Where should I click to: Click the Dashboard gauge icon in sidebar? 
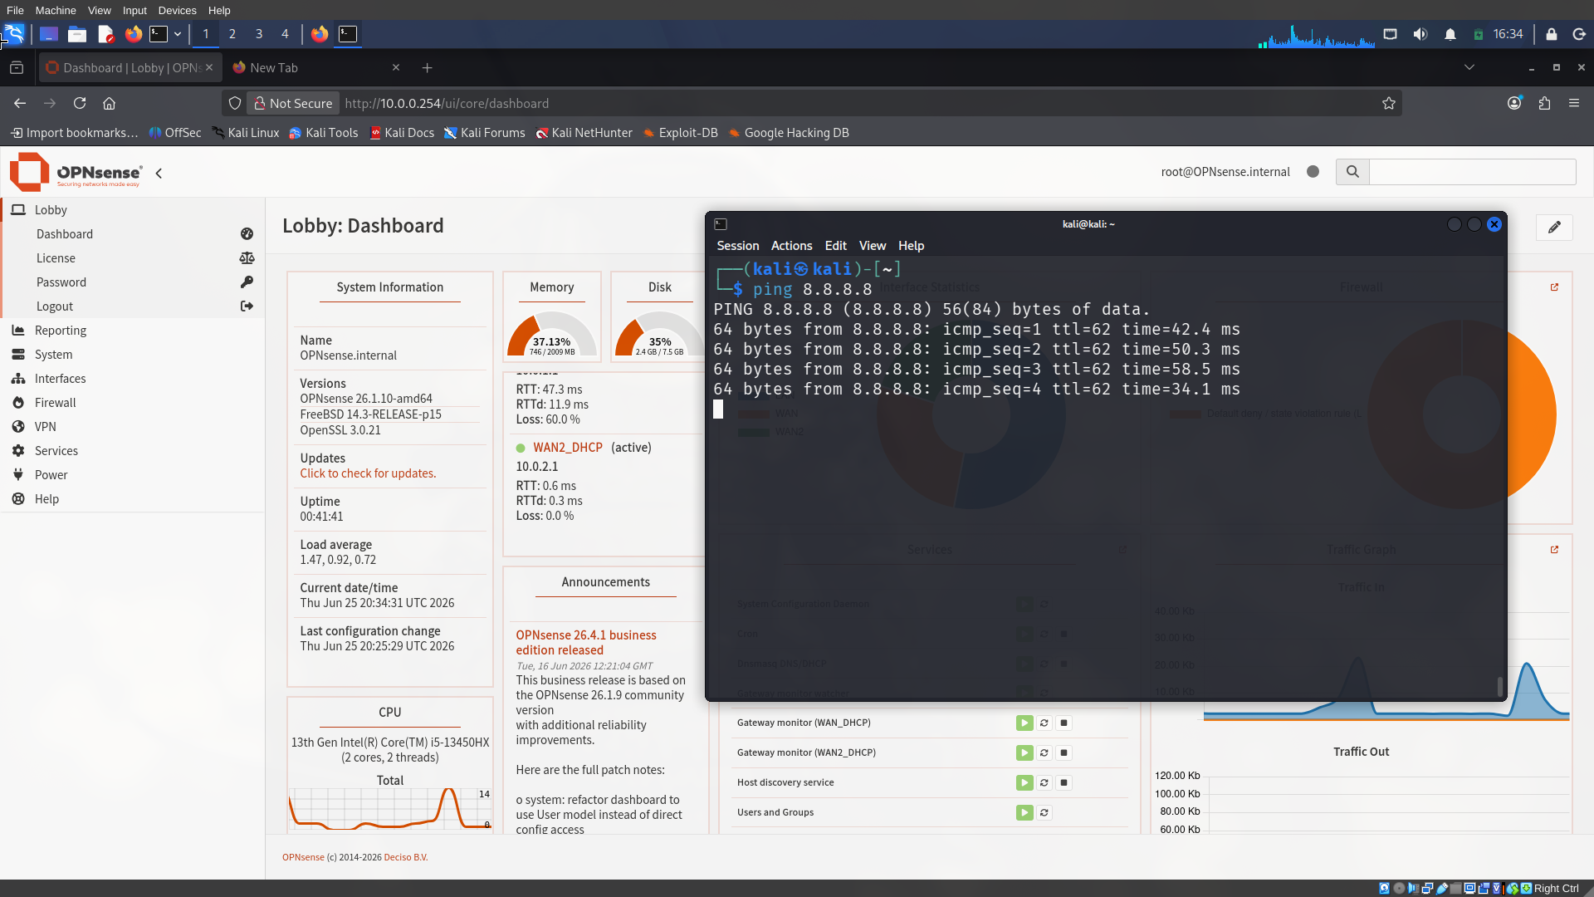pyautogui.click(x=247, y=234)
